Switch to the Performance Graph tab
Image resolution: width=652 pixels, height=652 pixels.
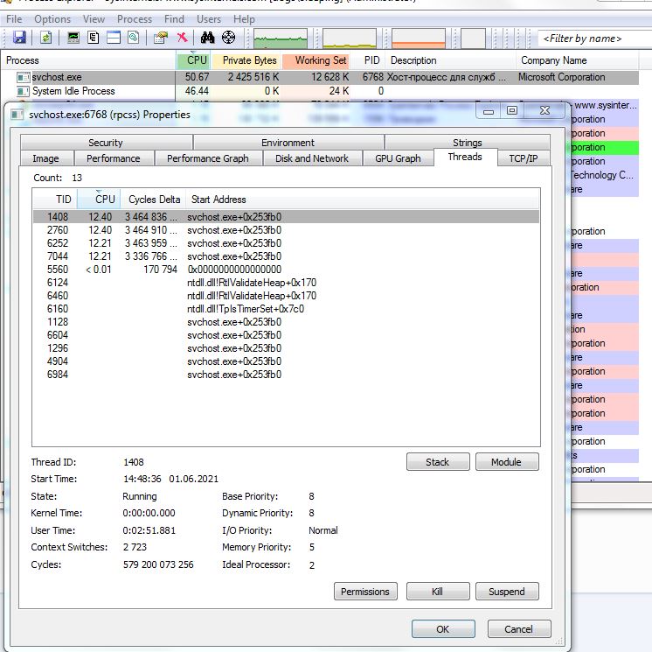click(207, 158)
